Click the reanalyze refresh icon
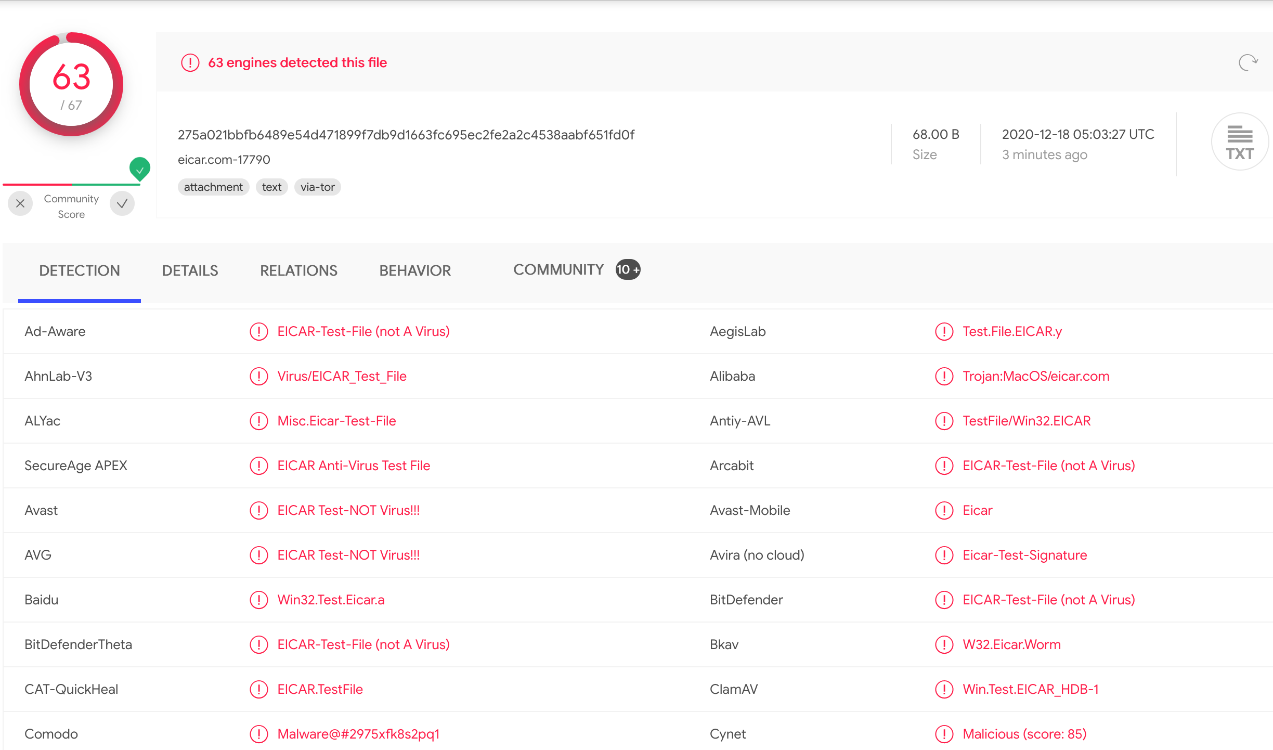 pos(1248,63)
